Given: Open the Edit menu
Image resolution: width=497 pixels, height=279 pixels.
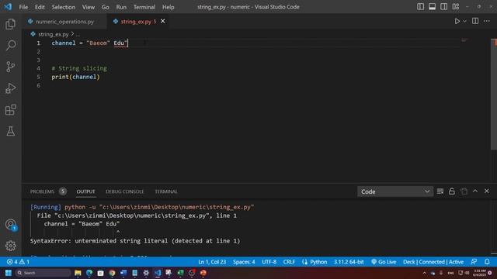Looking at the screenshot, I should click(40, 7).
